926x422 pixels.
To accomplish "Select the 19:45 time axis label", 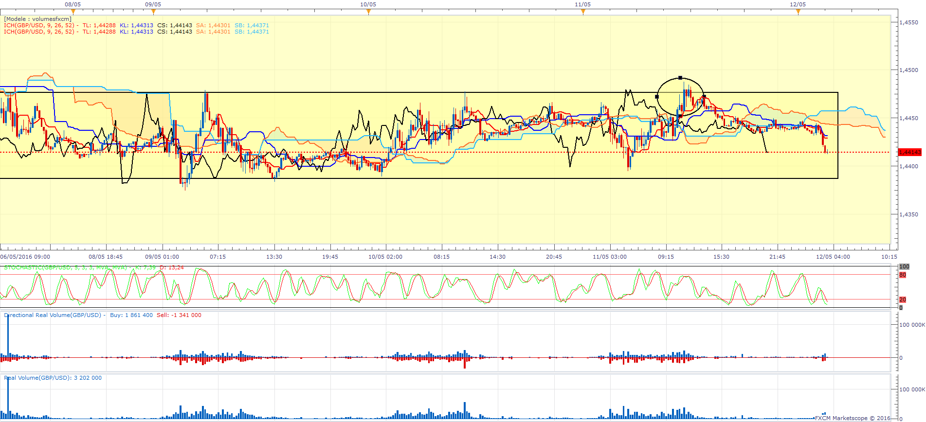I will tap(330, 257).
